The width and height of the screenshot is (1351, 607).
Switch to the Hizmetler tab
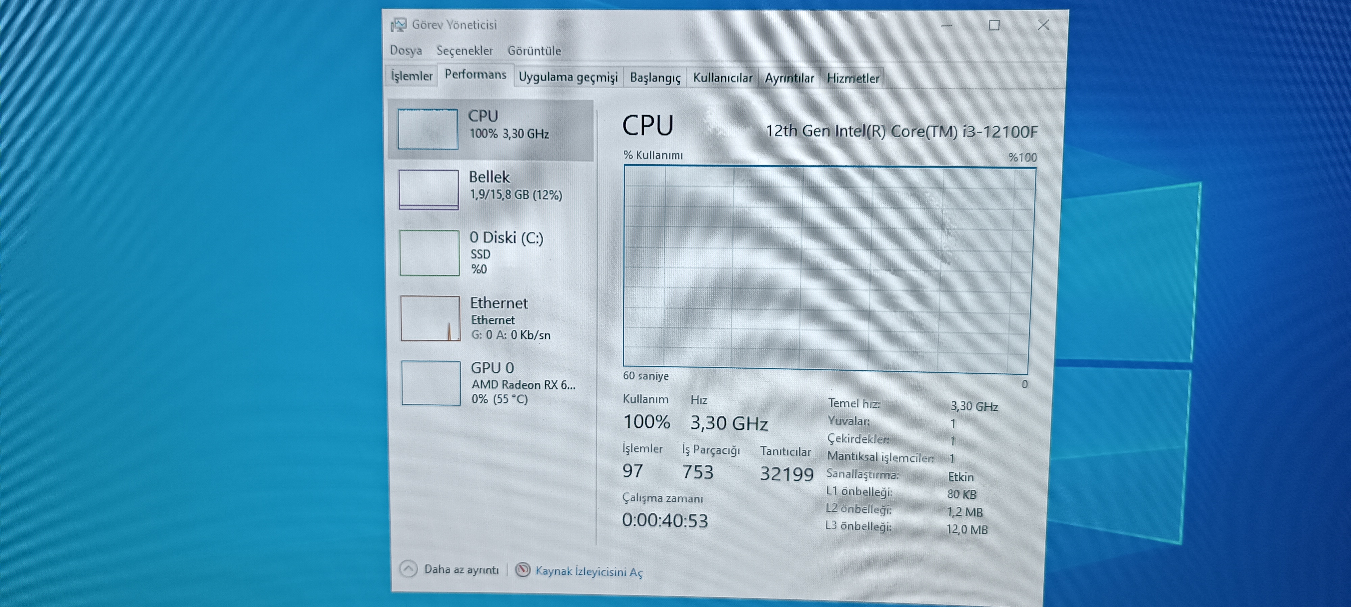coord(853,78)
